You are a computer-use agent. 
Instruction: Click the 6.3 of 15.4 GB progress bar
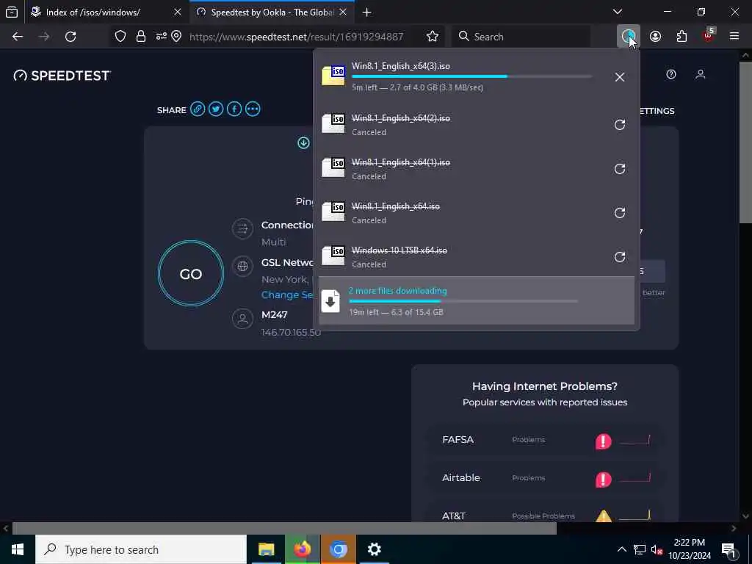coord(463,301)
